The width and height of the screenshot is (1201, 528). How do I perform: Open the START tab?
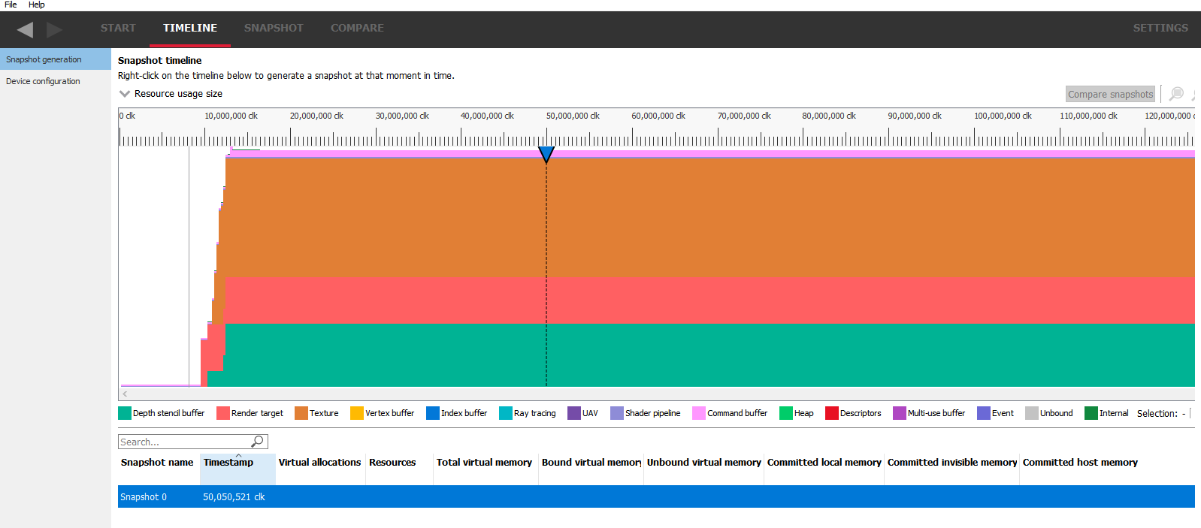click(x=118, y=28)
